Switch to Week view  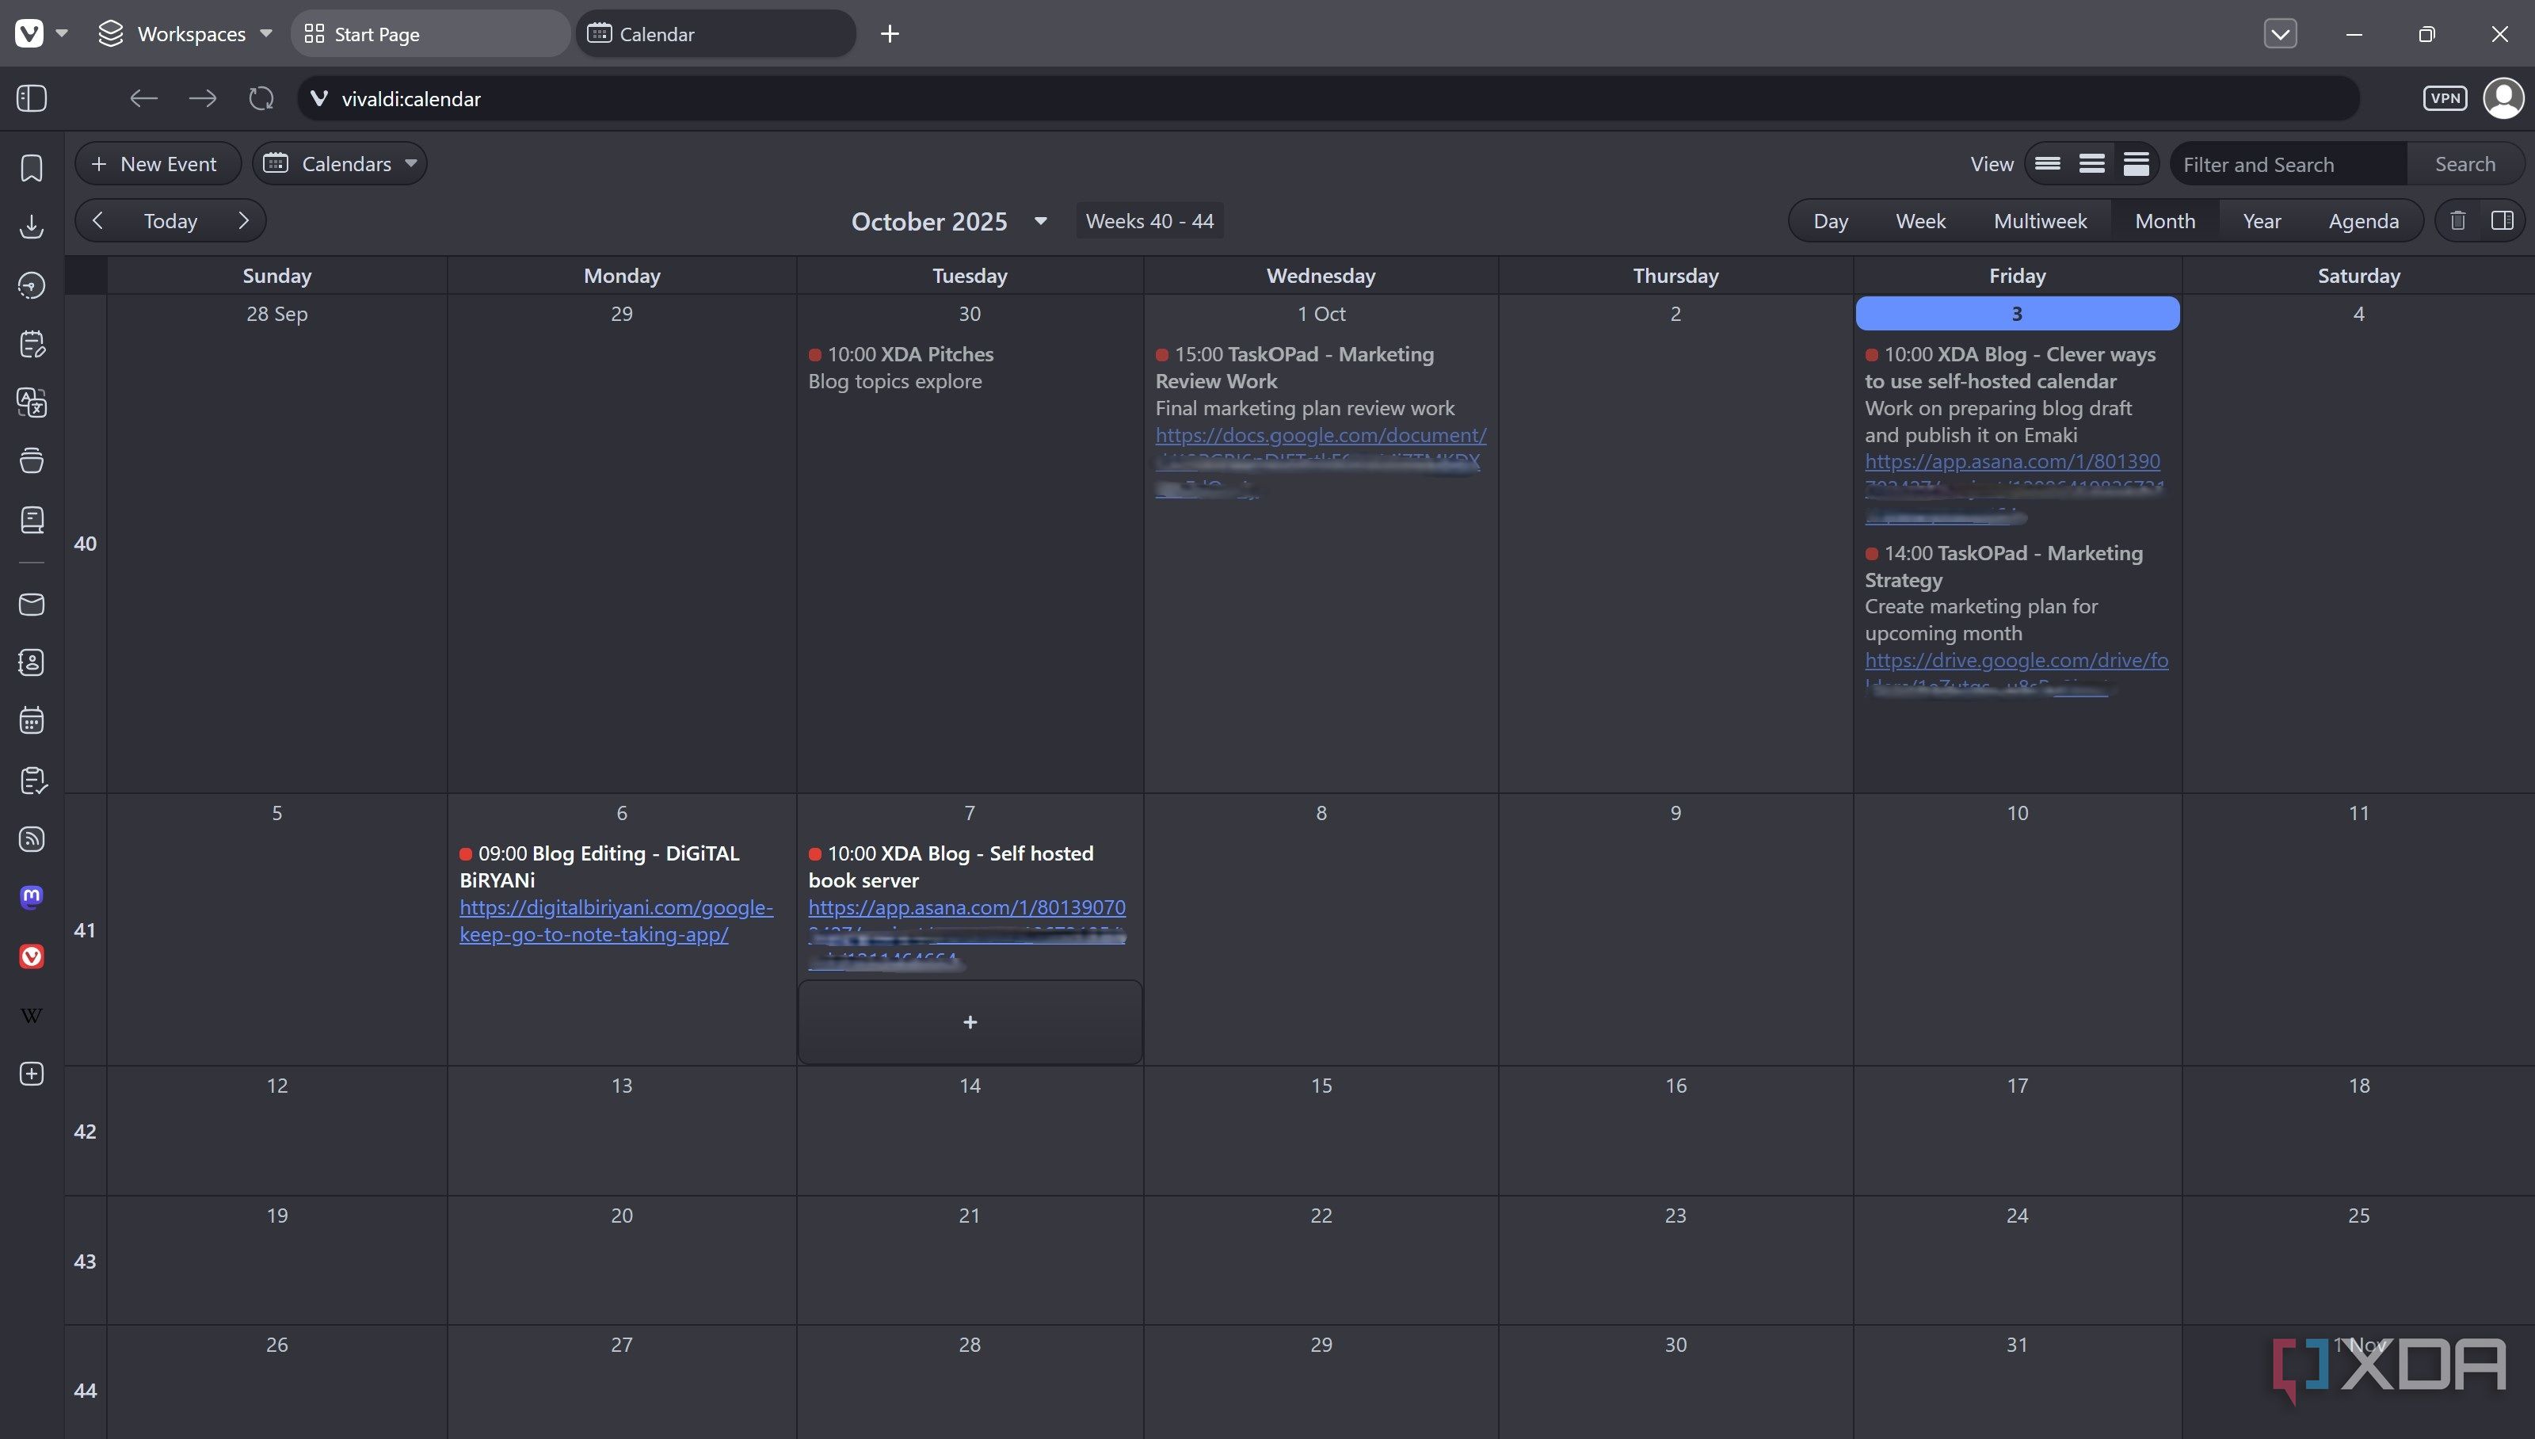pyautogui.click(x=1920, y=220)
